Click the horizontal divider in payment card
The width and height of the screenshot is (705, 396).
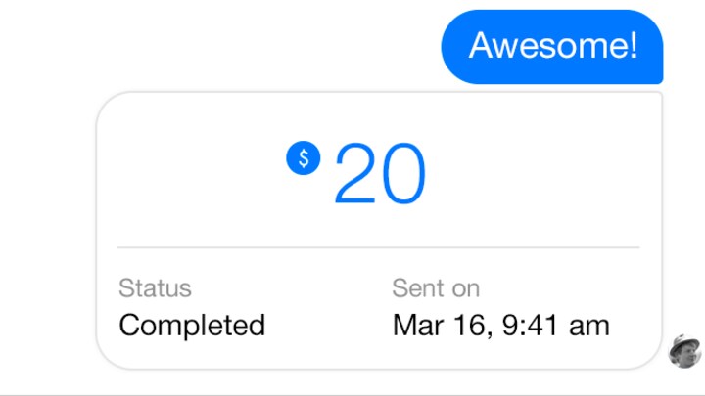(x=379, y=247)
